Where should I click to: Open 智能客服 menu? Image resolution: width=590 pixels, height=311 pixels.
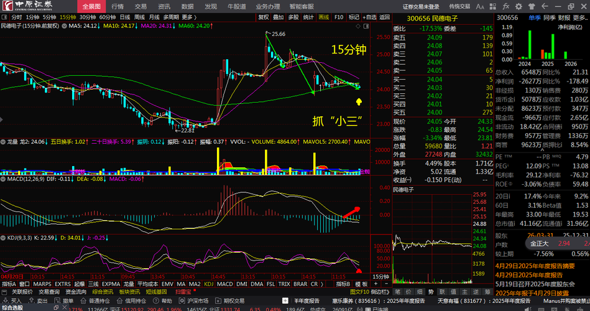[302, 6]
